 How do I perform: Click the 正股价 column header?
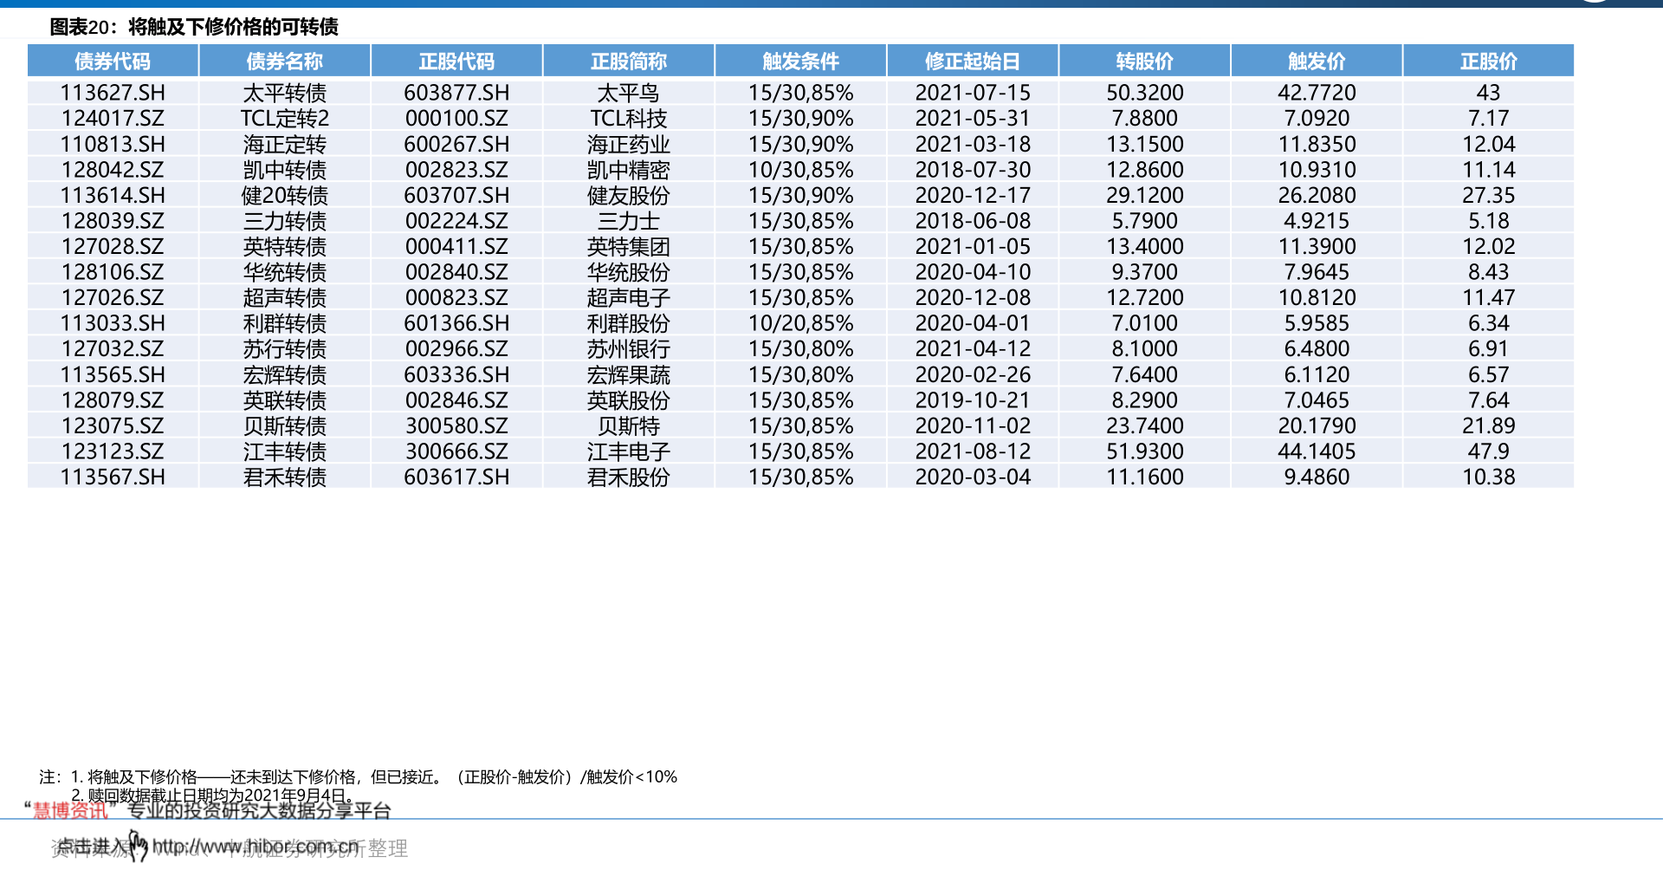point(1491,61)
